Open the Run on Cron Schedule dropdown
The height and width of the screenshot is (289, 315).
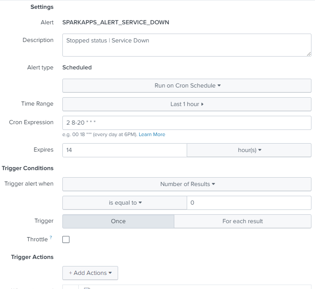[187, 86]
